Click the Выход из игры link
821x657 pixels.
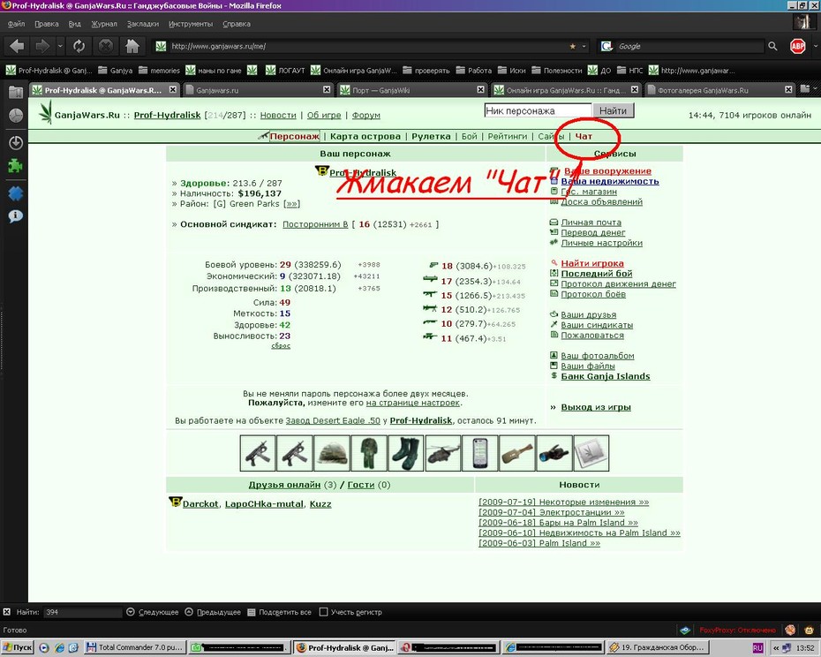[x=596, y=407]
